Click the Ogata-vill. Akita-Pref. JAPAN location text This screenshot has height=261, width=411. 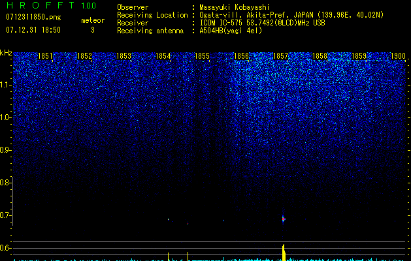[x=291, y=15]
